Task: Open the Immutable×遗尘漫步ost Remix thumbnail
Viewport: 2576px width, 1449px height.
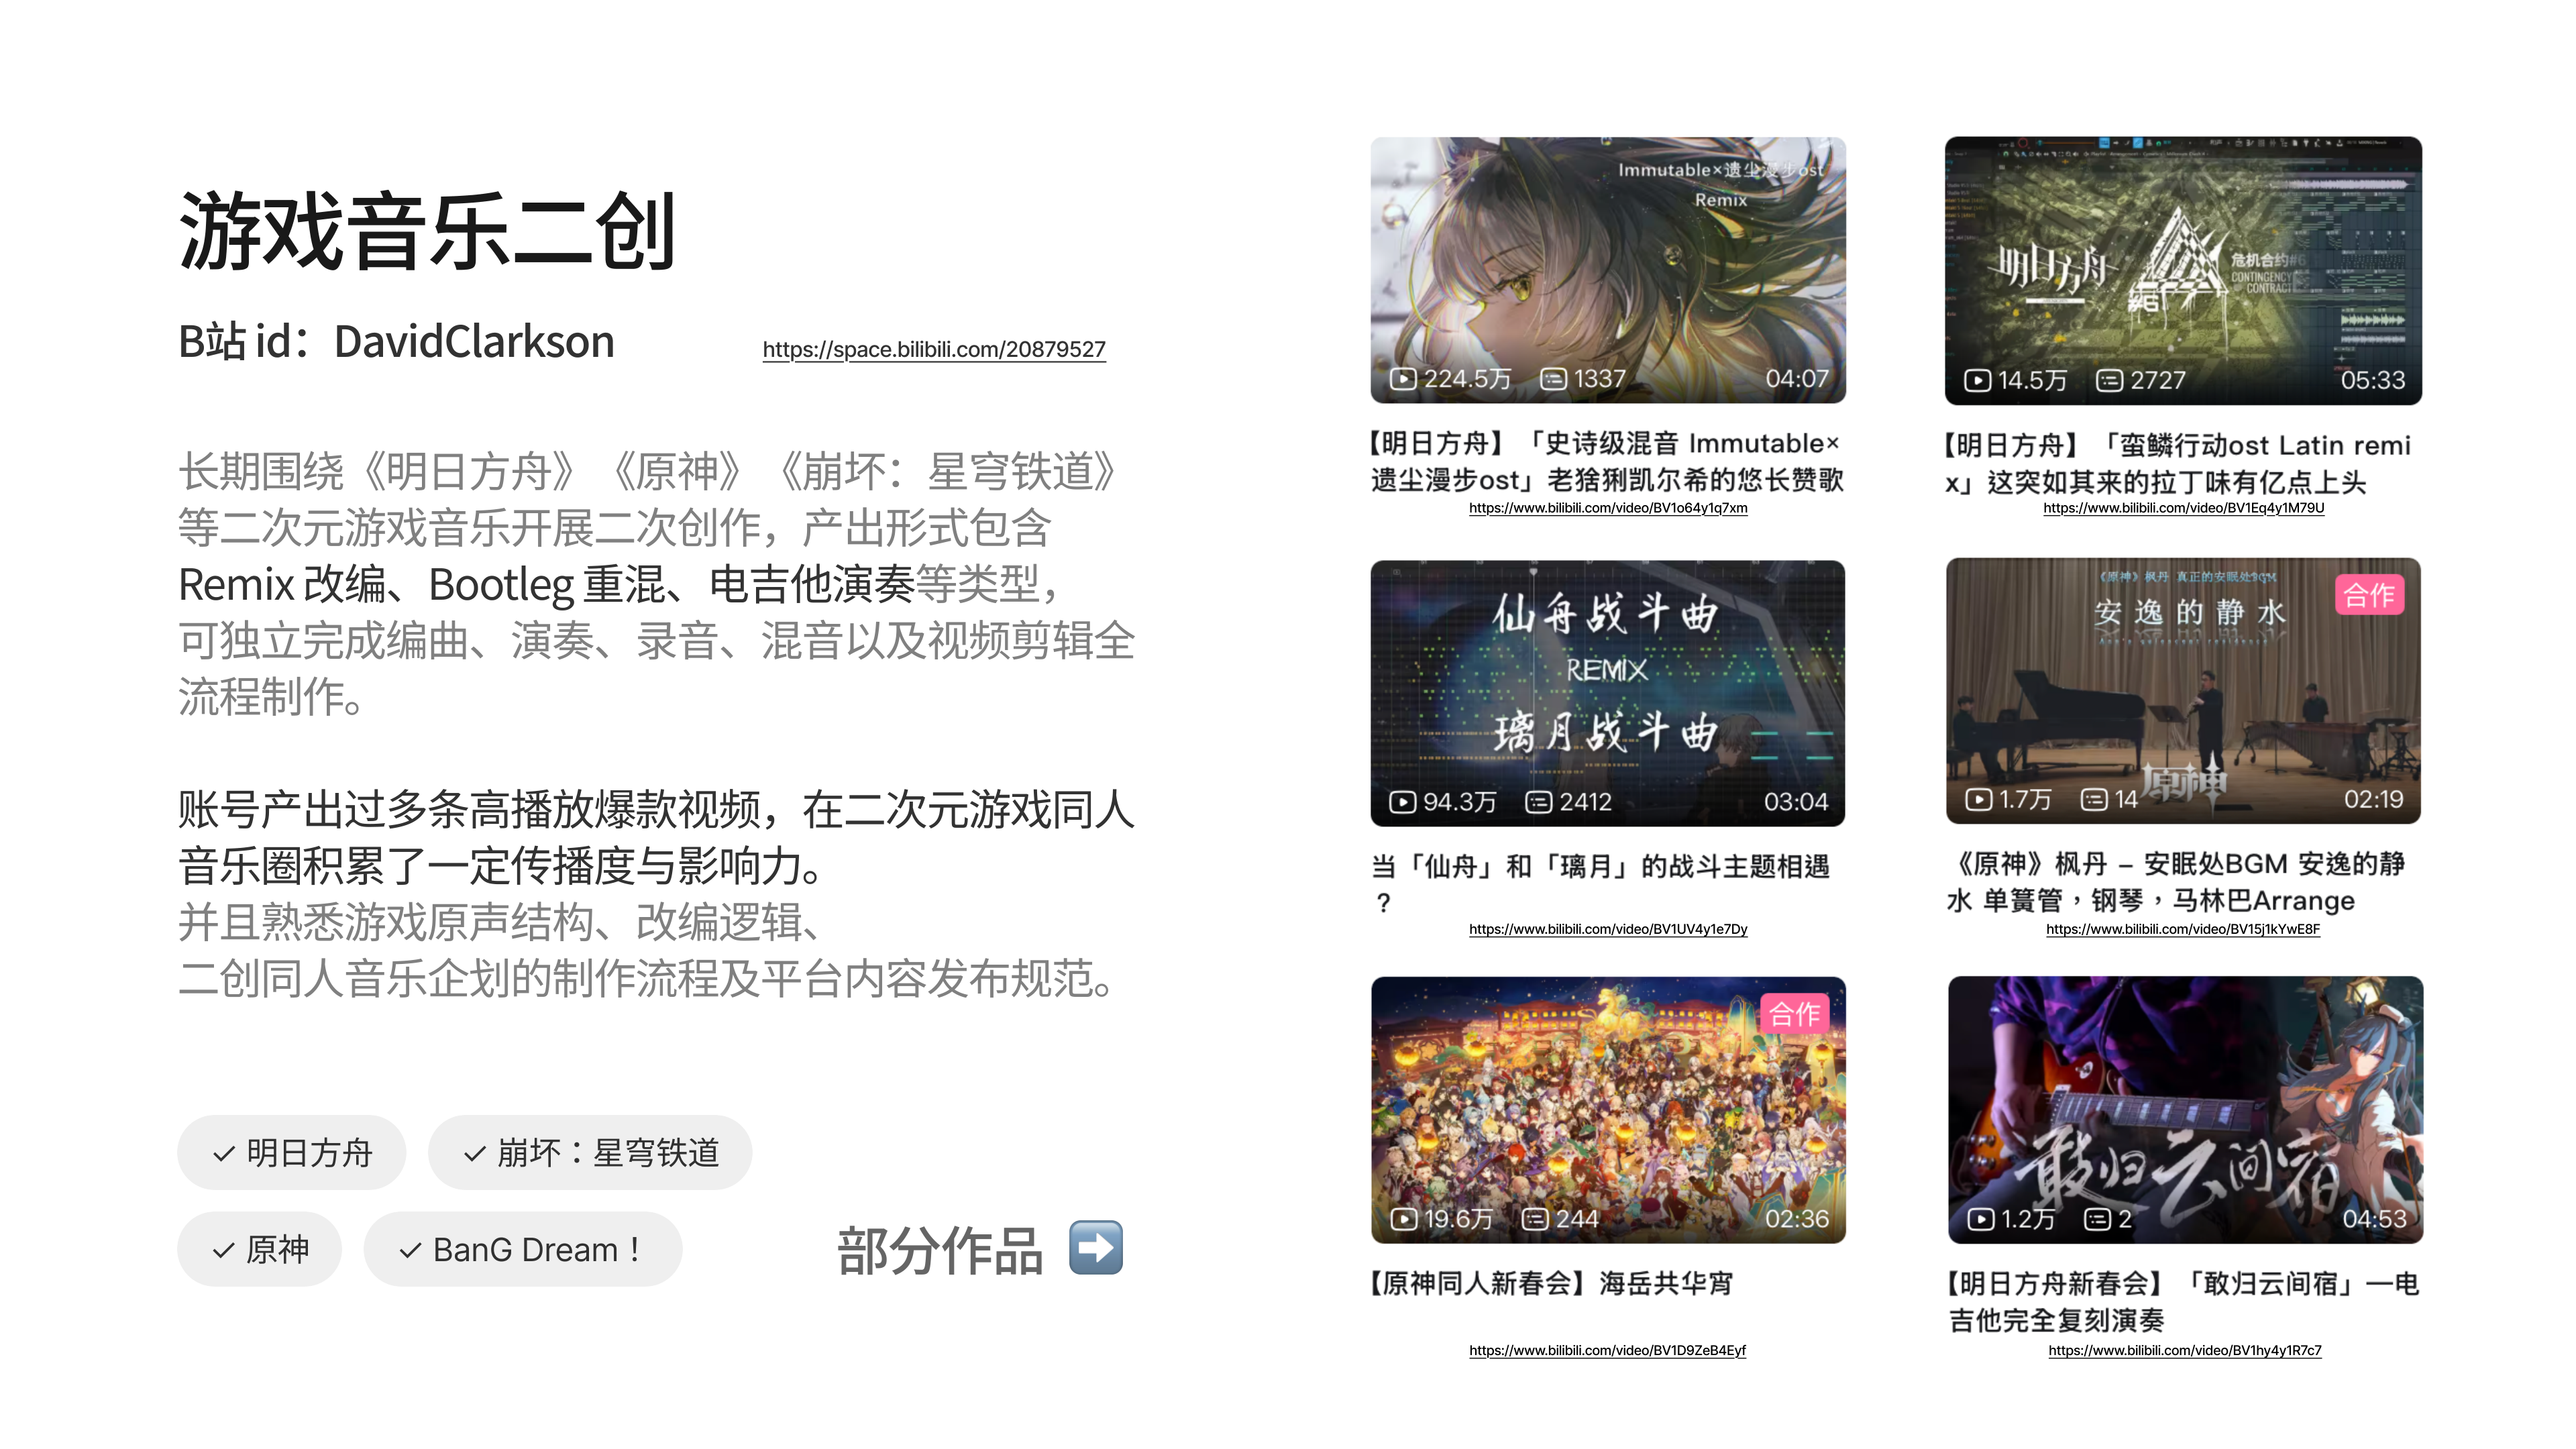Action: (1608, 270)
